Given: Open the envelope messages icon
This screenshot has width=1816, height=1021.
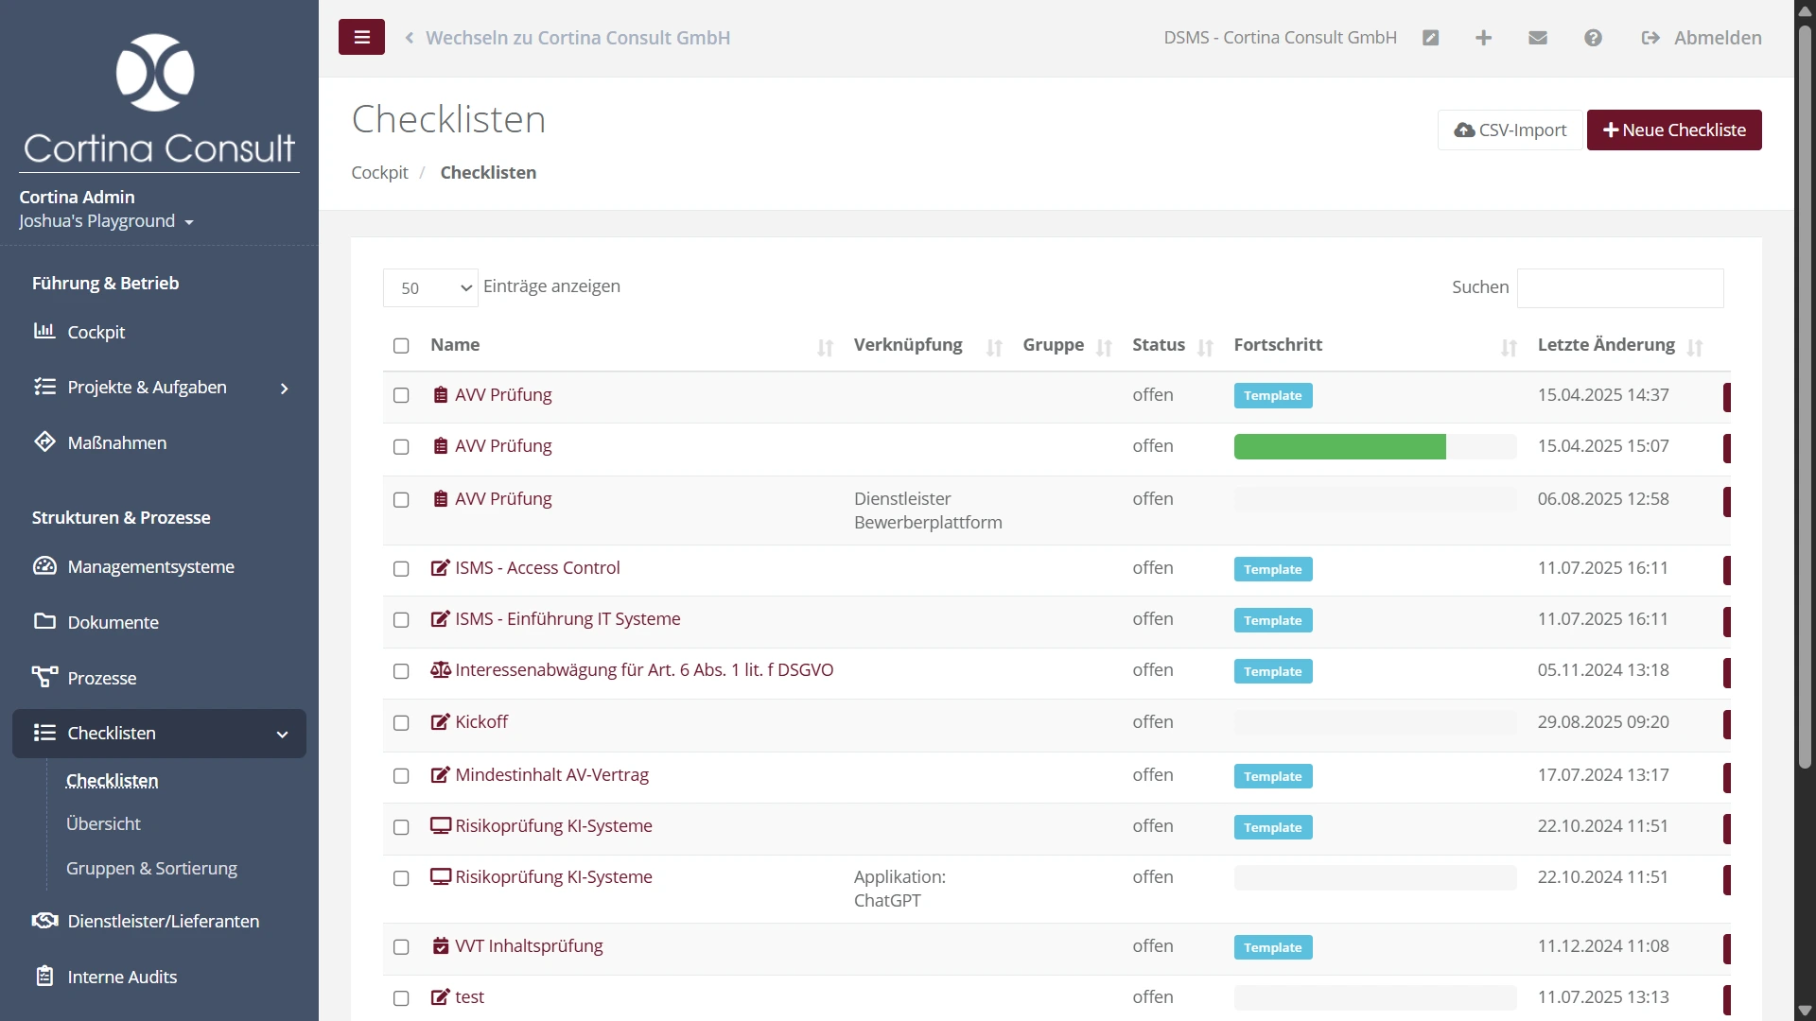Looking at the screenshot, I should [x=1538, y=38].
